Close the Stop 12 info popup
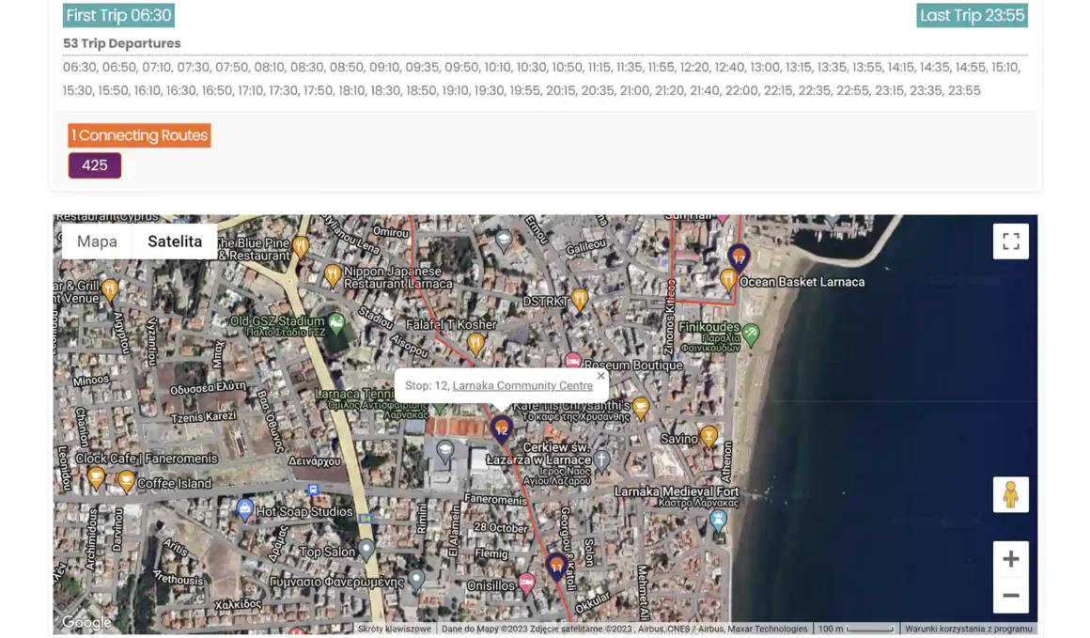The image size is (1090, 638). tap(600, 376)
